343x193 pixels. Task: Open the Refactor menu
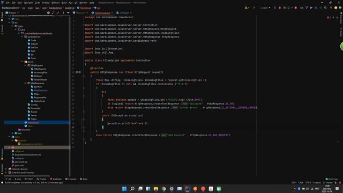[55, 3]
